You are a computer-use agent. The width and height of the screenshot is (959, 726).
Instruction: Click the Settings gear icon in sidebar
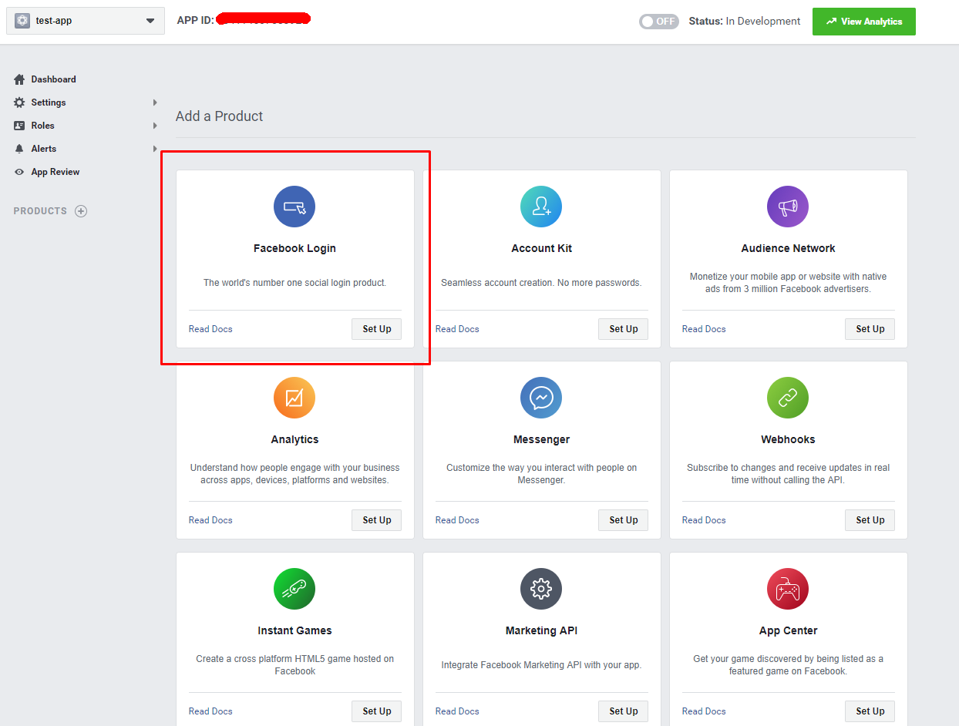[19, 103]
